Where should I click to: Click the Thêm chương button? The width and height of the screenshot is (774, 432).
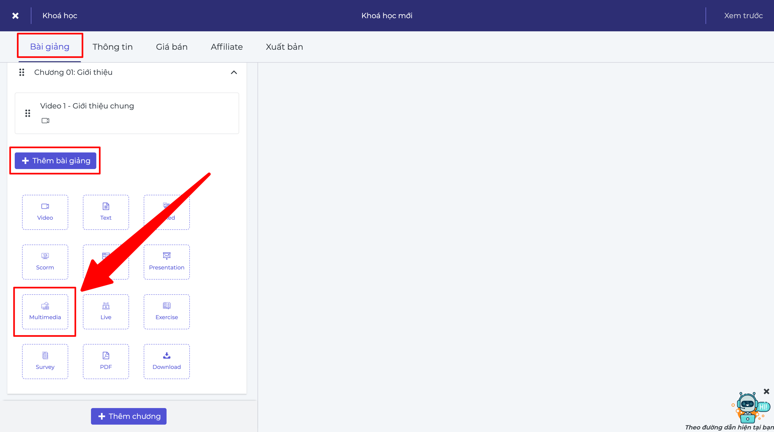coord(129,416)
